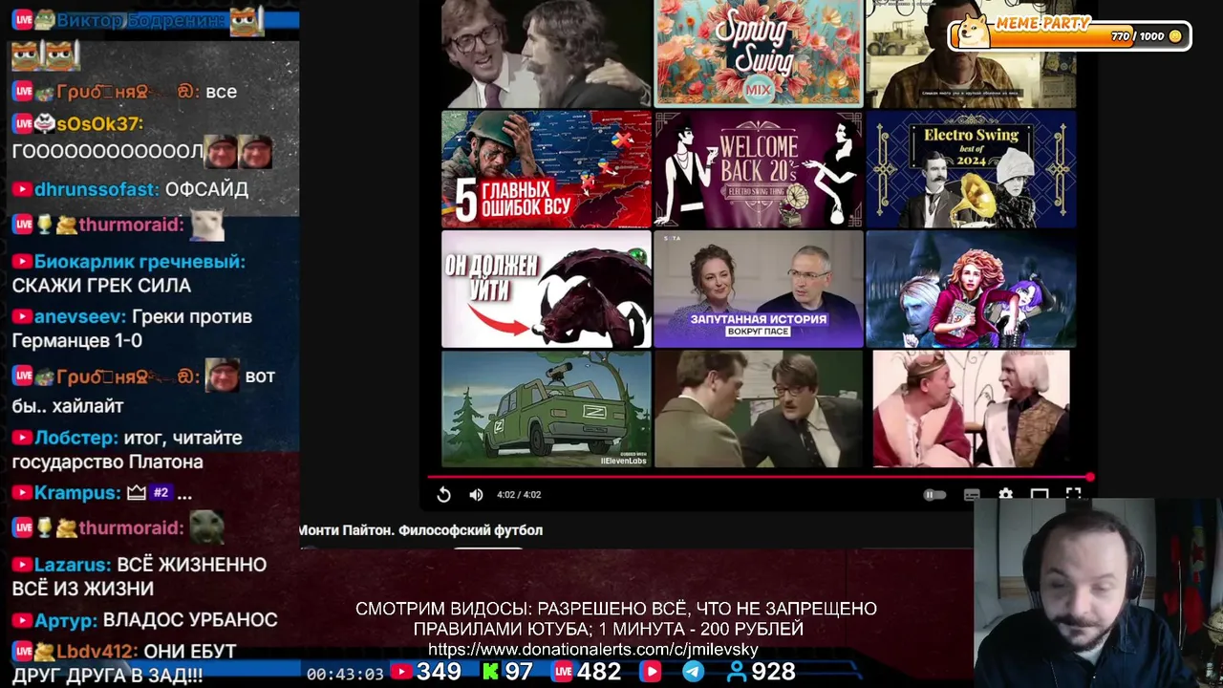Enter fullscreen with the corner brackets icon
This screenshot has height=688, width=1223.
coord(1073,494)
